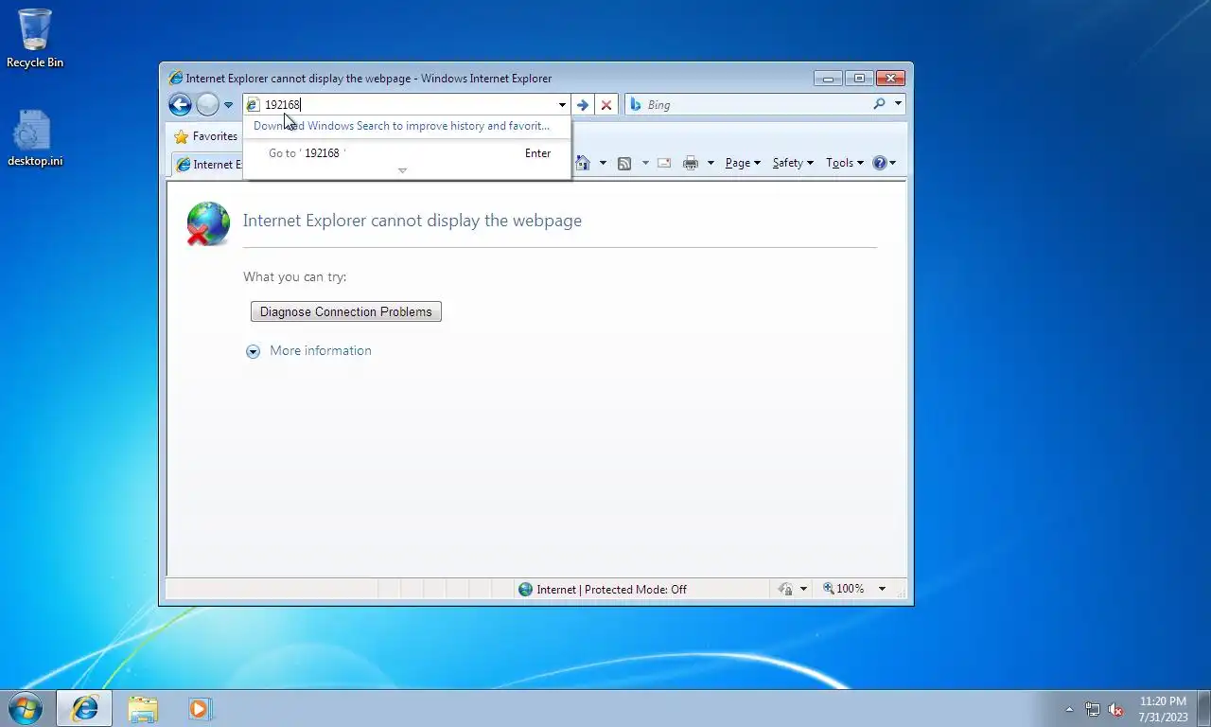Click the Internet Explorer logo in title bar

175,79
